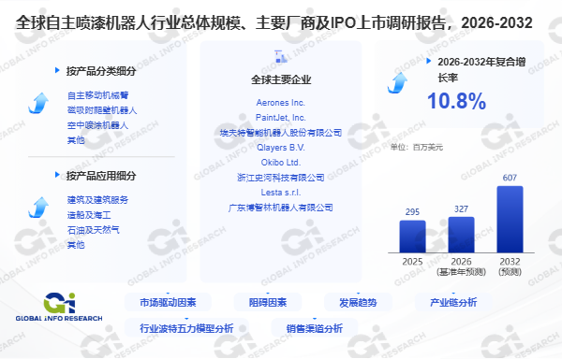Image resolution: width=562 pixels, height=359 pixels.
Task: Click company name PaintJet, Inc.
Action: click(x=281, y=118)
